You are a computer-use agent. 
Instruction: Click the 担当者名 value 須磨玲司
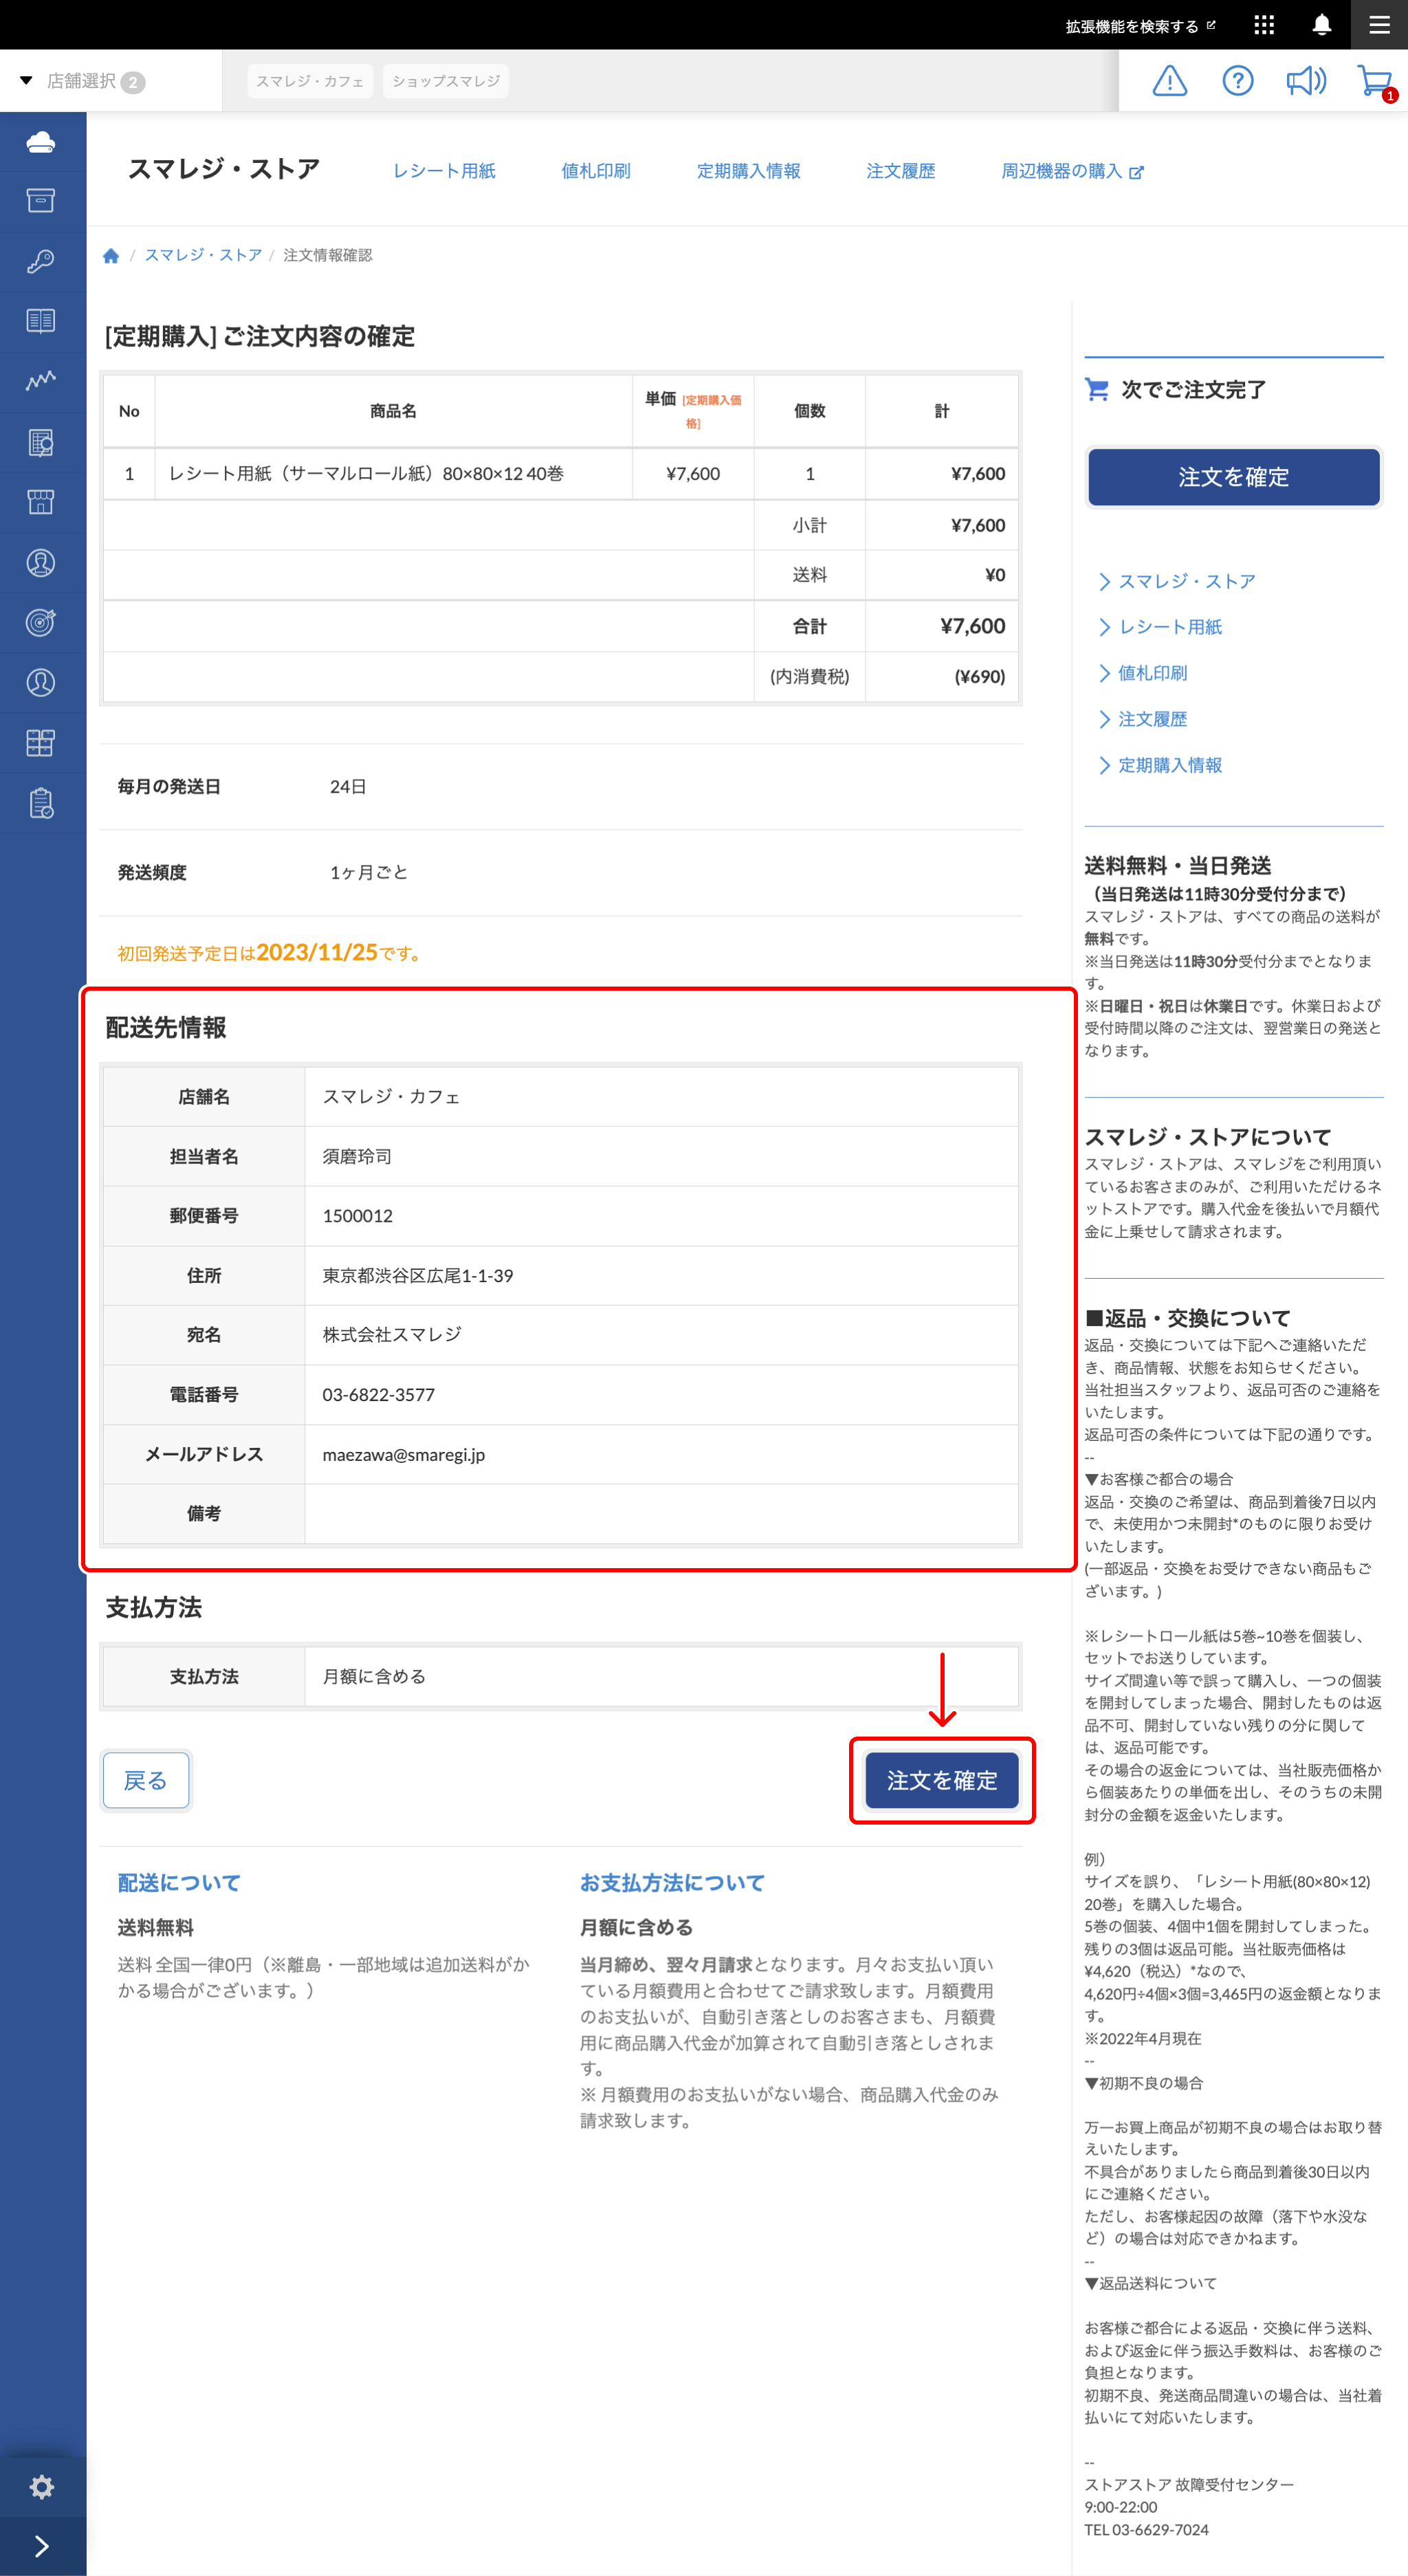[x=357, y=1156]
